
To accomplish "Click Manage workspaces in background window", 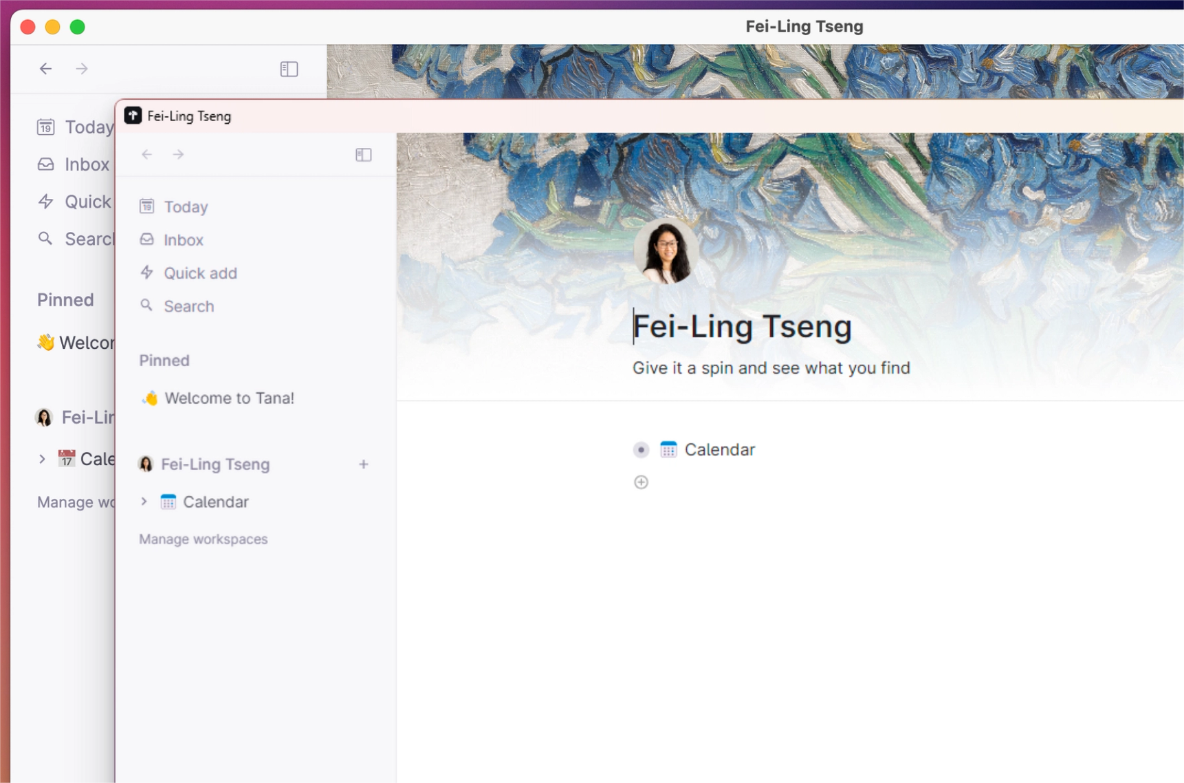I will pos(76,502).
